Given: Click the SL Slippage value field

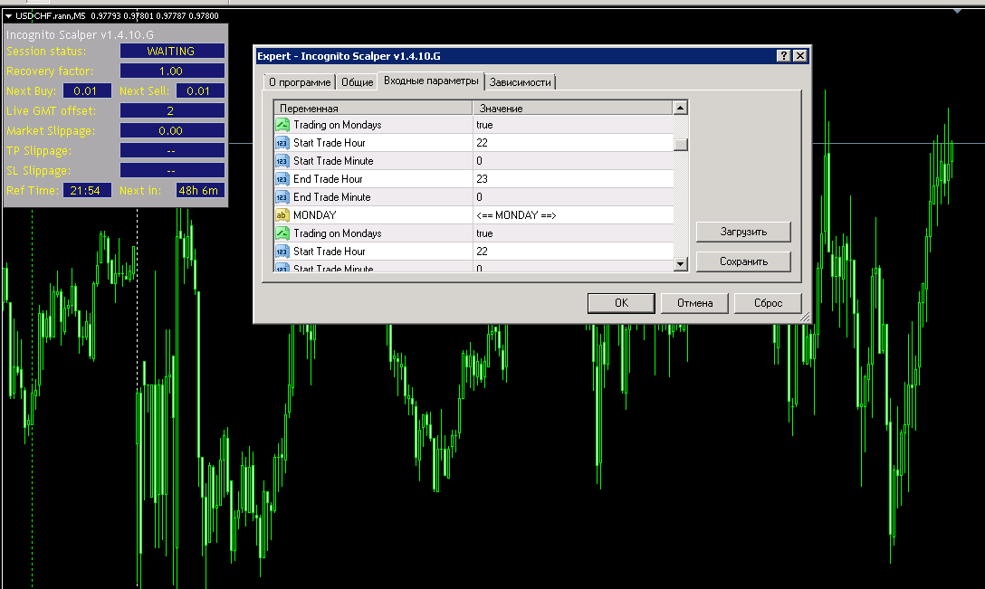Looking at the screenshot, I should pyautogui.click(x=172, y=170).
